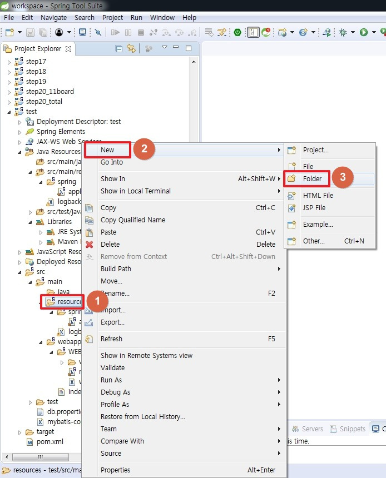Click the horizontal scrollbar left arrow

click(x=7, y=457)
